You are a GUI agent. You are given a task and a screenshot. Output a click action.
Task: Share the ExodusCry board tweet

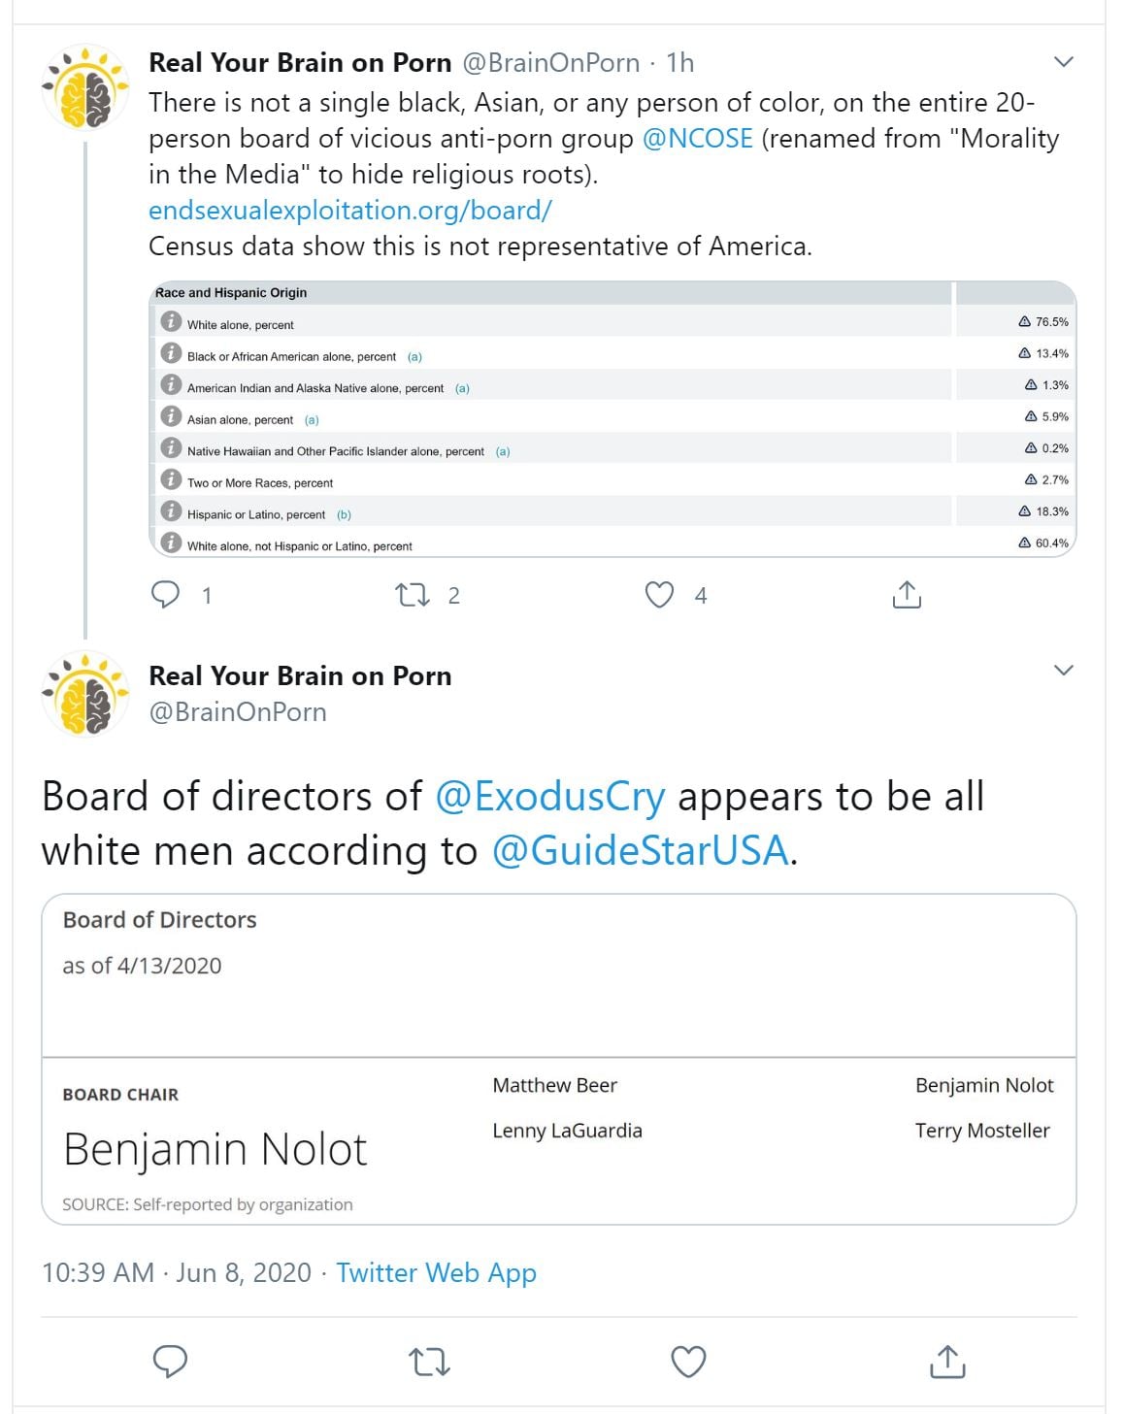947,1362
